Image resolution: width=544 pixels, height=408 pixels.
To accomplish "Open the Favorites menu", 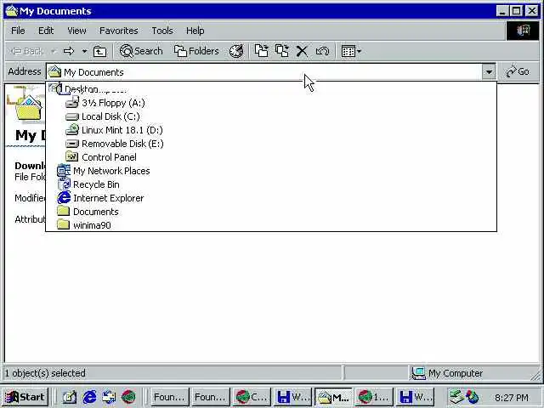I will point(119,31).
